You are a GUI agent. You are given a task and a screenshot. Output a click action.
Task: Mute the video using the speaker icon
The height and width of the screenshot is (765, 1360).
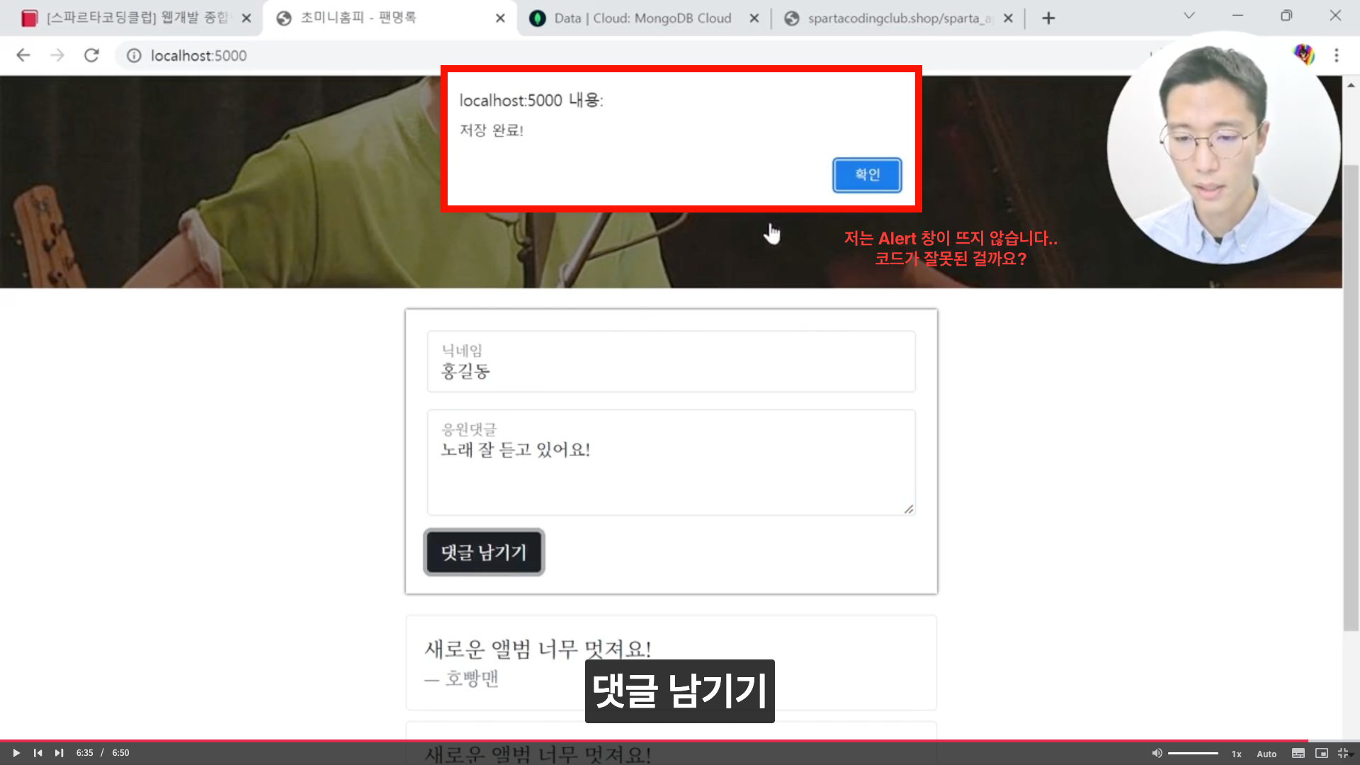coord(1157,753)
